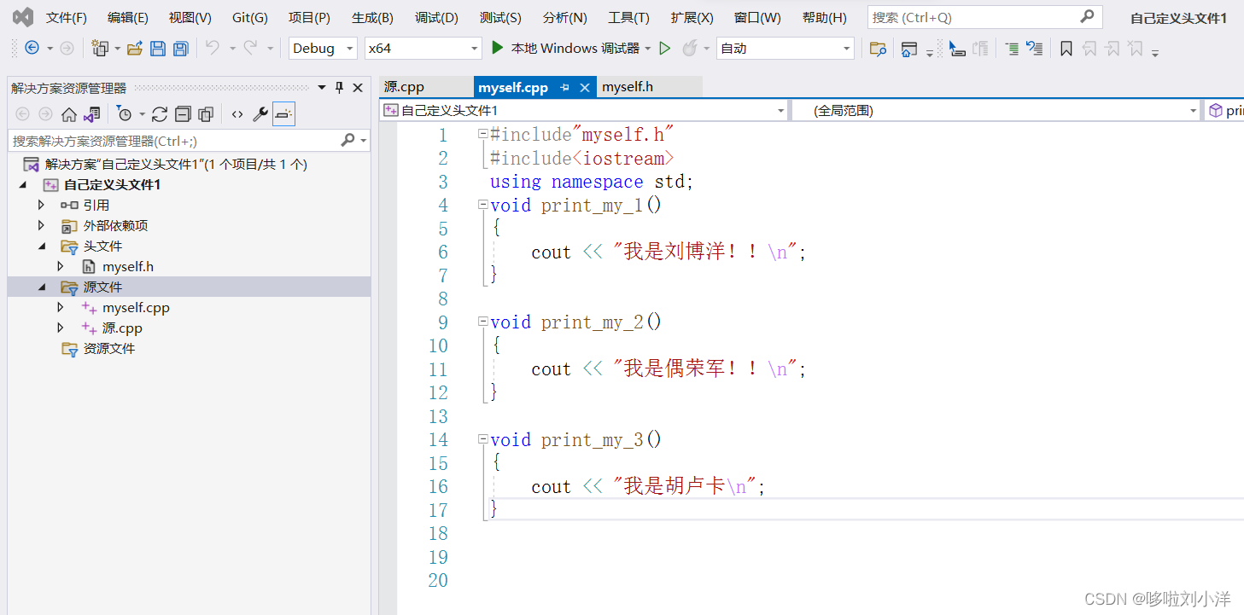Click the Comment selected lines icon

[x=1012, y=49]
